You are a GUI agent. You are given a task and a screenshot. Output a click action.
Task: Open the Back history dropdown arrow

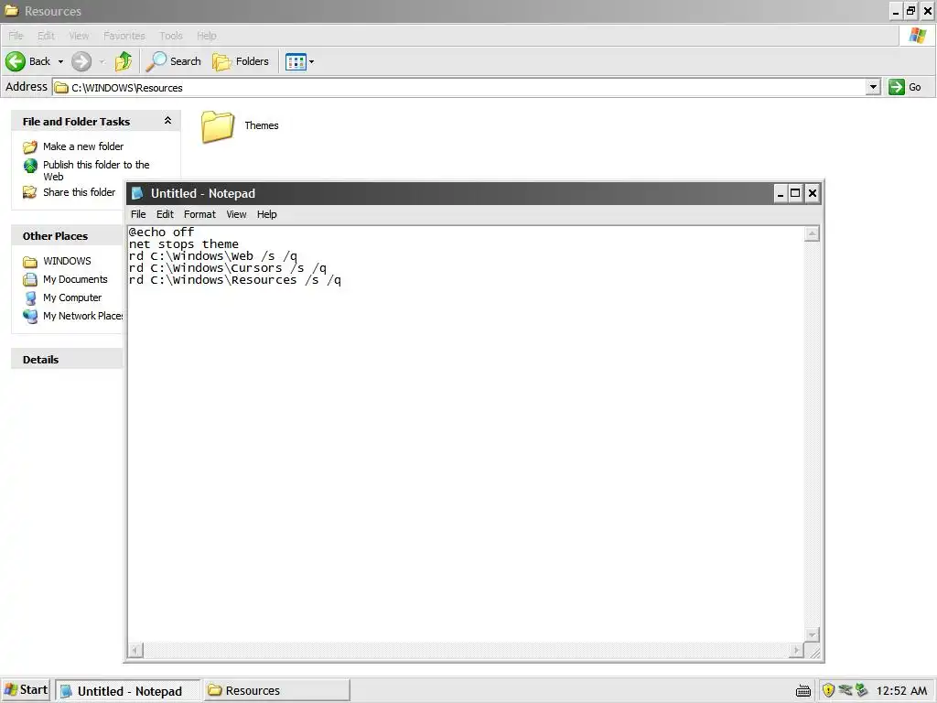pos(60,61)
